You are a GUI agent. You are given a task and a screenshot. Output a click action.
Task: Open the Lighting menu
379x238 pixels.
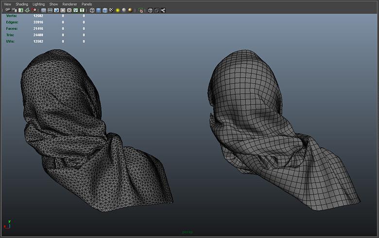click(x=38, y=4)
